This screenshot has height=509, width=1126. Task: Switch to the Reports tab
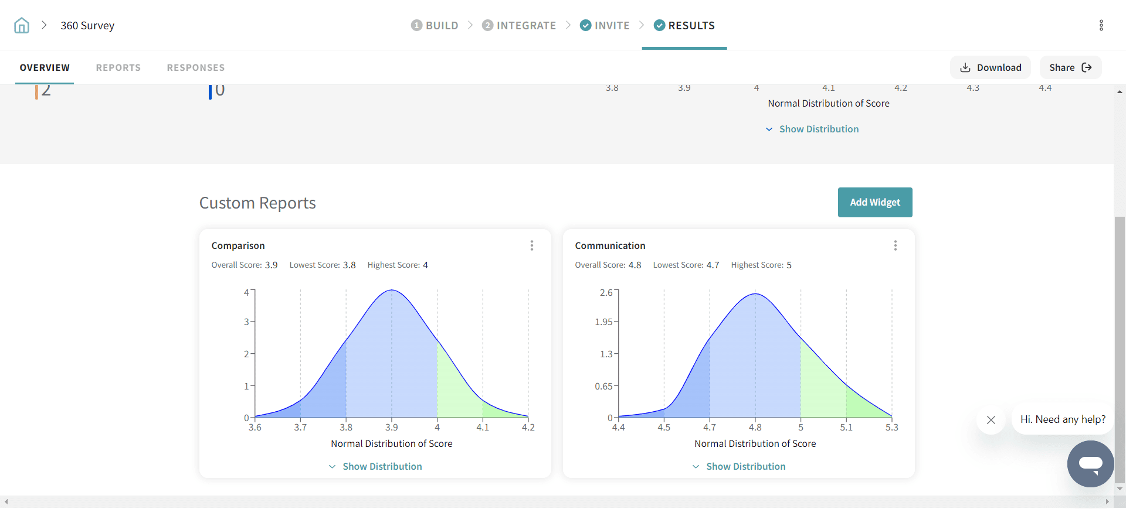[118, 67]
